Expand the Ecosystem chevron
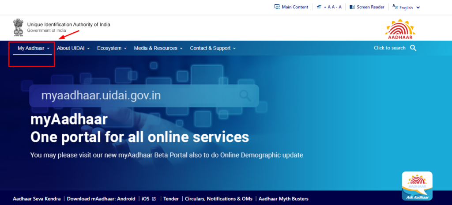Viewport: 452px width, 205px height. 125,49
